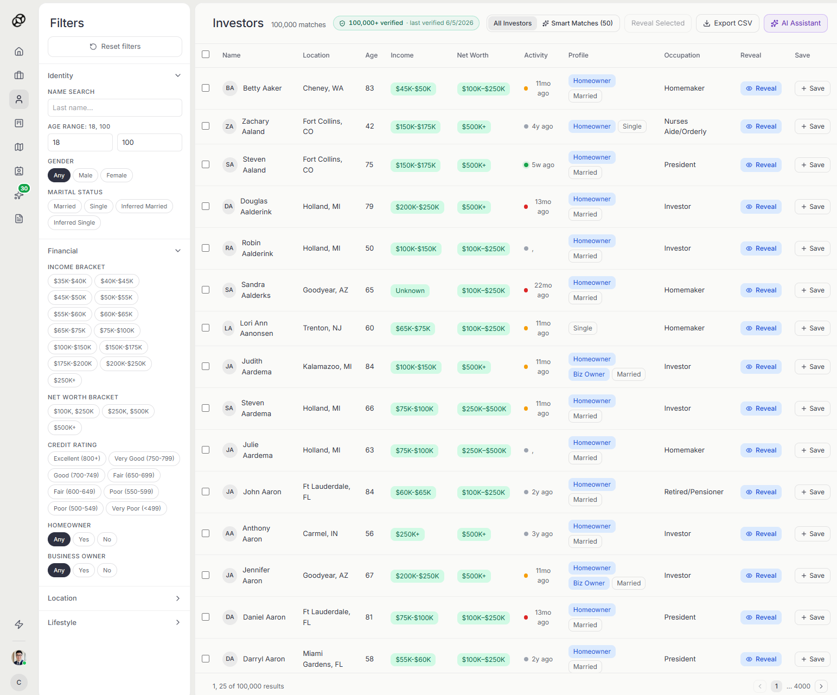Click the verified shield badge
Viewport: 837px width, 695px height.
406,23
